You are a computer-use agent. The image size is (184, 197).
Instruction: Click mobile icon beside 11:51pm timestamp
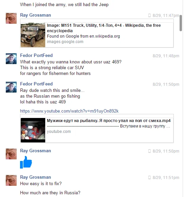[149, 178]
